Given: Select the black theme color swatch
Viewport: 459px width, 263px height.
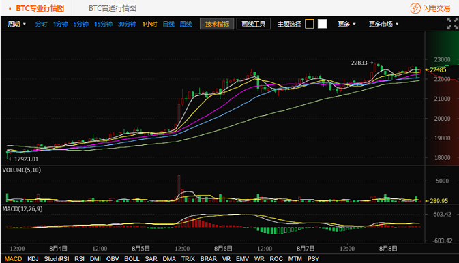Looking at the screenshot, I should 309,24.
